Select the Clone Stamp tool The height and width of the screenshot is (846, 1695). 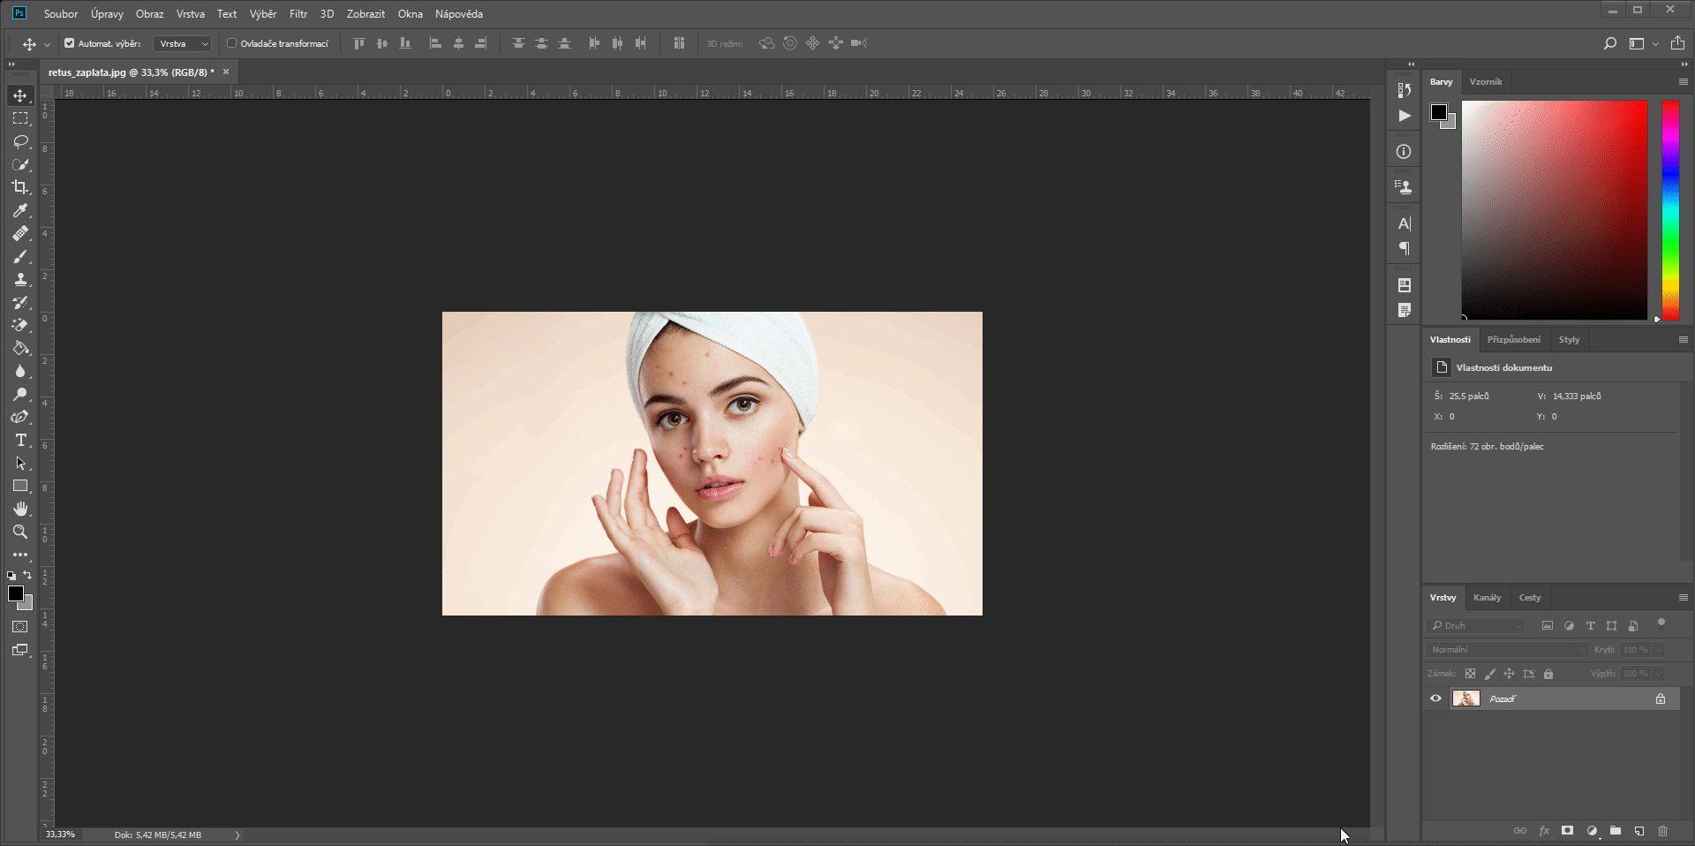[x=19, y=279]
